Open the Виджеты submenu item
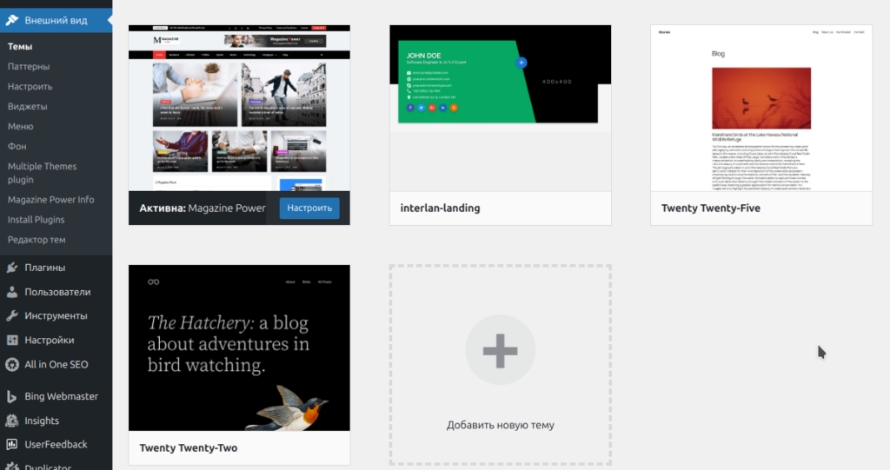 pos(27,106)
